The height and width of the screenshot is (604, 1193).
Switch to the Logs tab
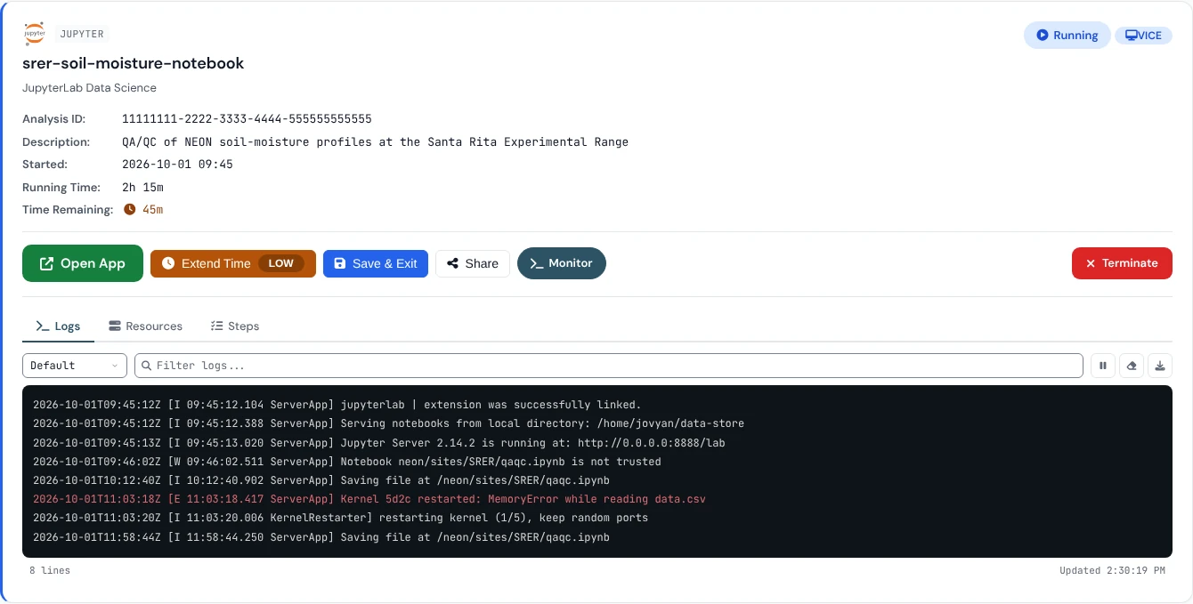coord(58,326)
